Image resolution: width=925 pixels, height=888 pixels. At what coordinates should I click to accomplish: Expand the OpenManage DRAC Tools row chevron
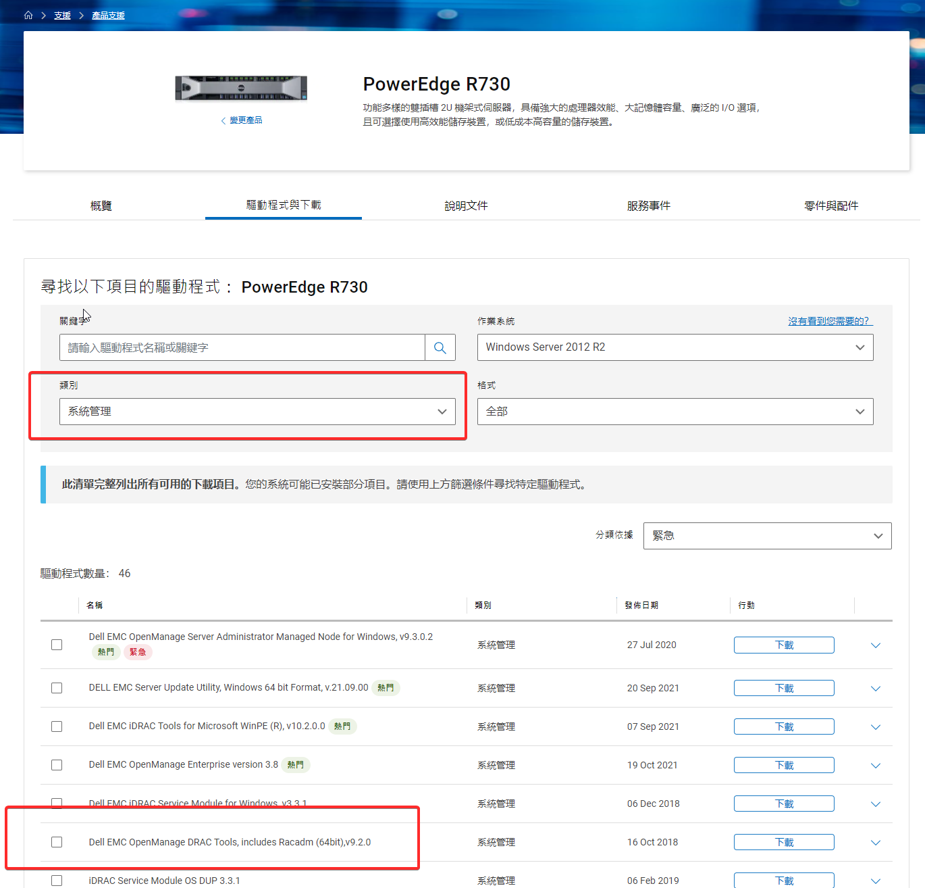click(875, 843)
